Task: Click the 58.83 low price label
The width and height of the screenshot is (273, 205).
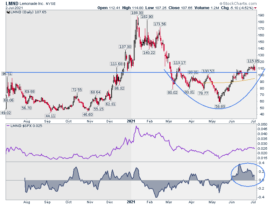Action: pos(220,106)
